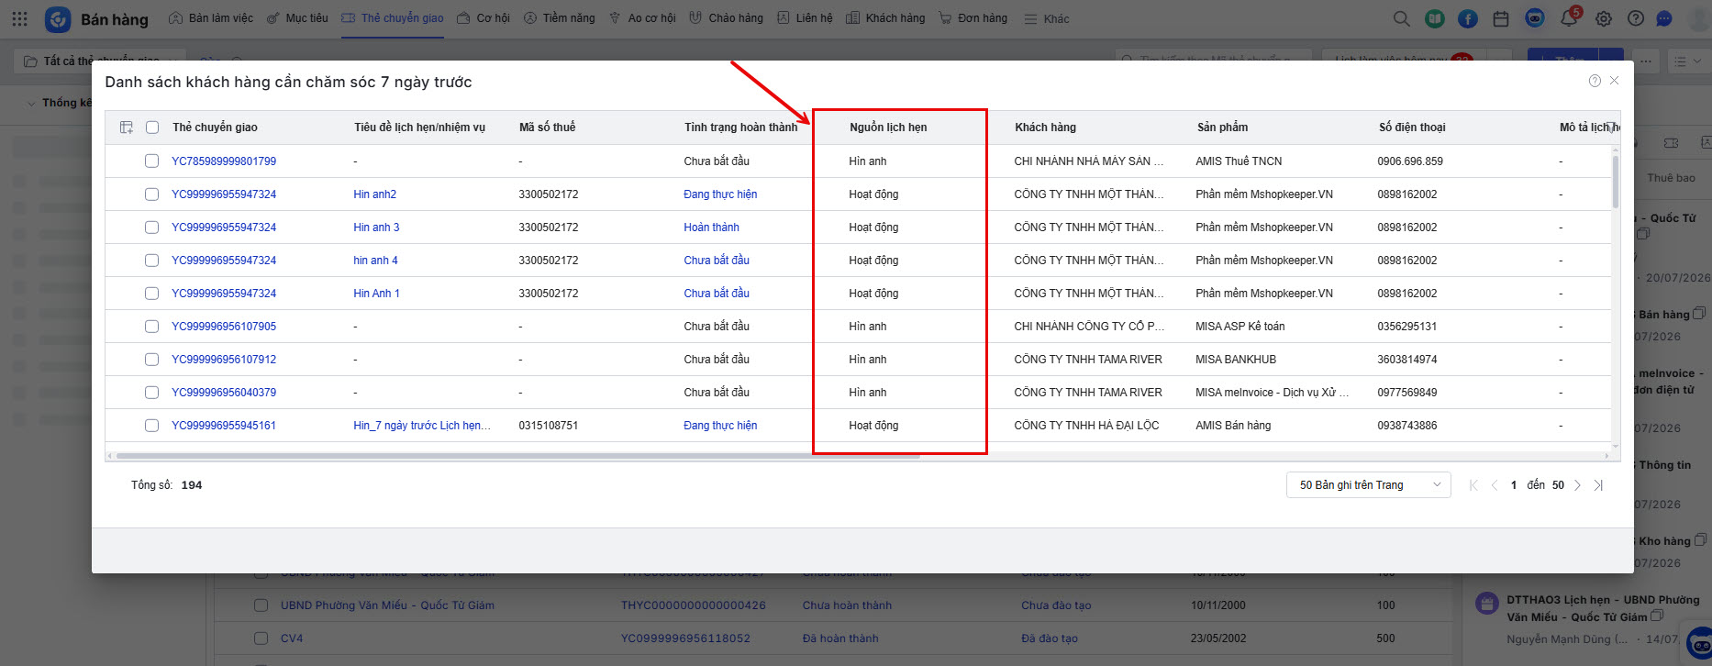This screenshot has width=1712, height=666.
Task: Switch to the Đơn hàng tab
Action: pyautogui.click(x=973, y=18)
